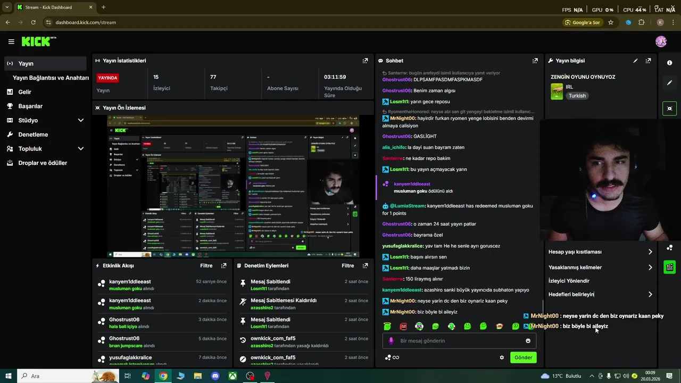
Task: Open the Filtre dropdown in Etkinlik Akışı
Action: (206, 265)
